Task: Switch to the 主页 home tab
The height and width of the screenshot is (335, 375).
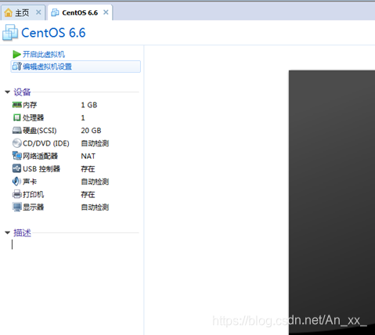Action: pyautogui.click(x=23, y=13)
